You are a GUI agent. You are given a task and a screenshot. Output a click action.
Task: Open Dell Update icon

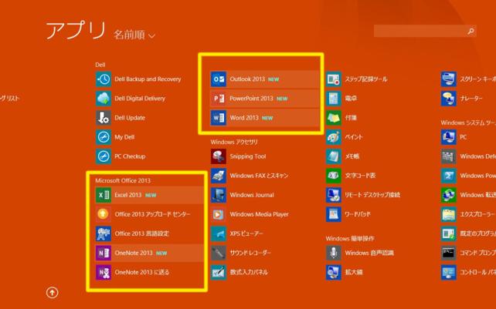point(103,118)
